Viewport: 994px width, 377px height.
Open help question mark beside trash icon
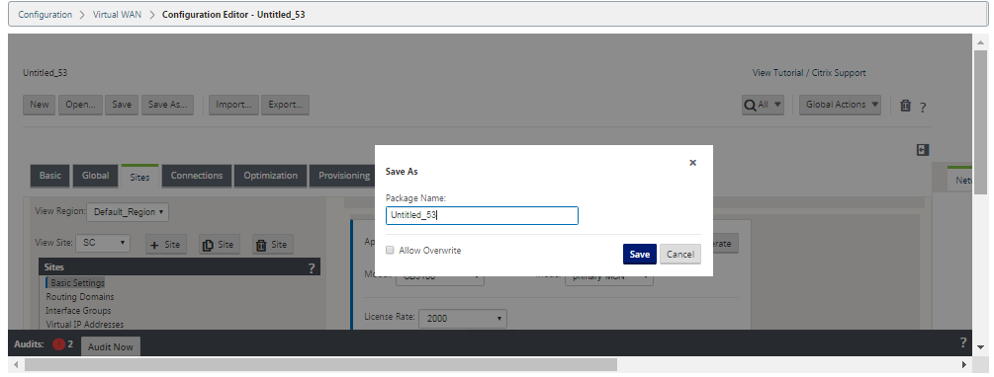[x=923, y=108]
